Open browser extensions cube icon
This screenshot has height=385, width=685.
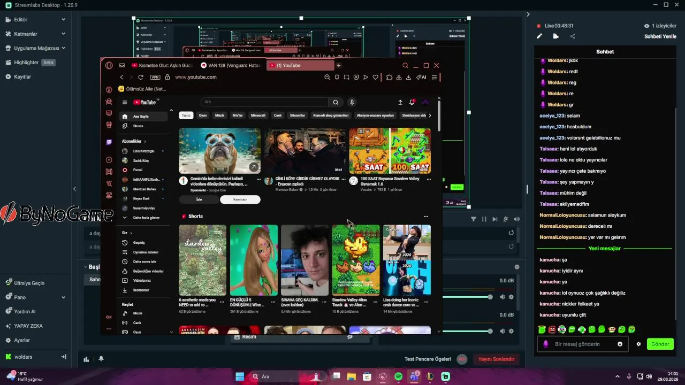click(x=389, y=77)
